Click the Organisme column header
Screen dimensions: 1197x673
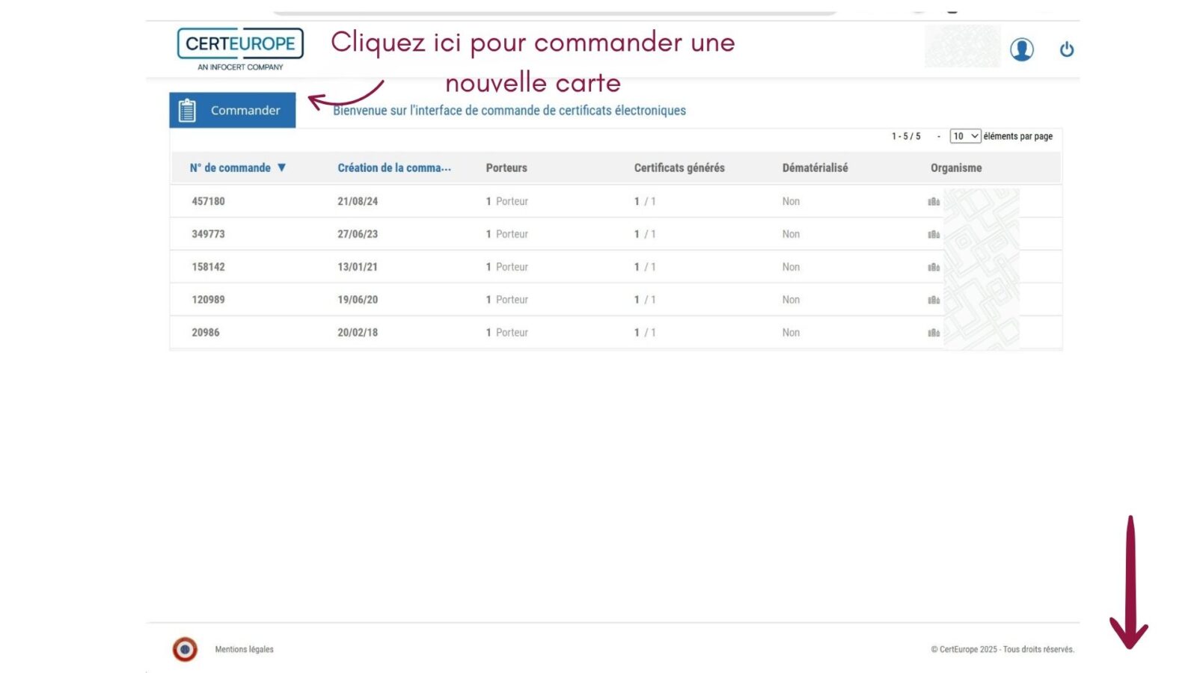956,168
